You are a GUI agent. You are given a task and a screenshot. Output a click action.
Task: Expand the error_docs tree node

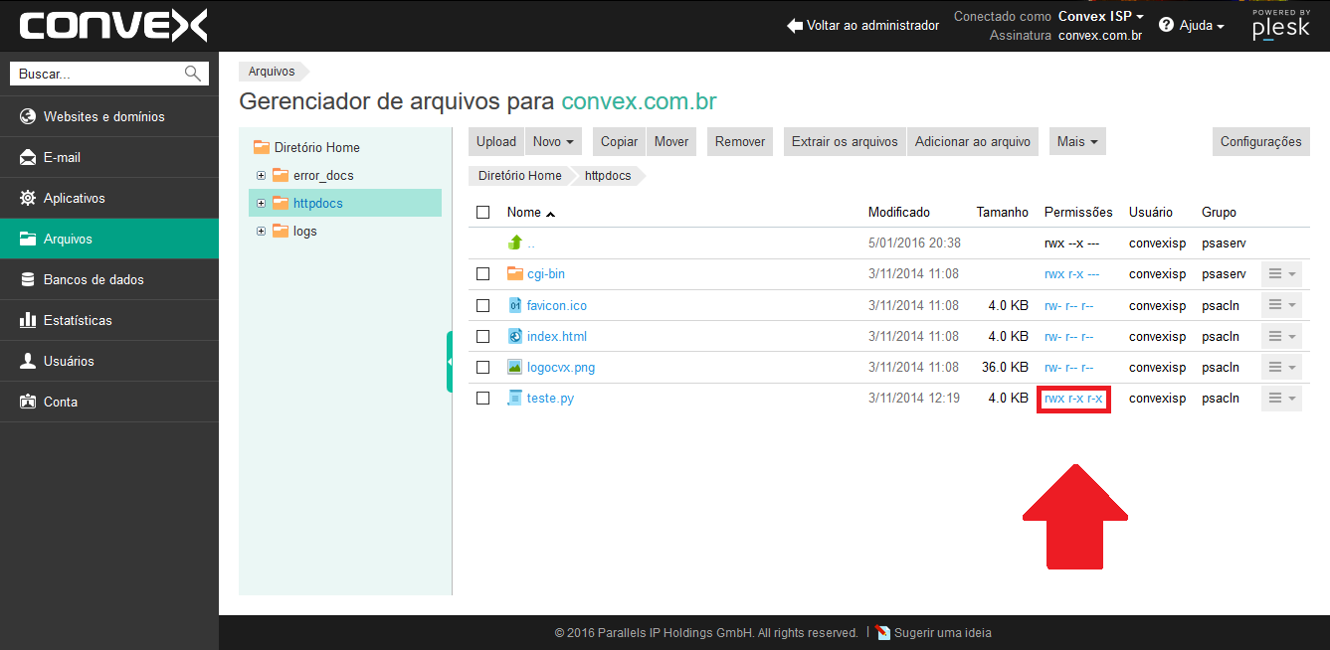click(262, 175)
